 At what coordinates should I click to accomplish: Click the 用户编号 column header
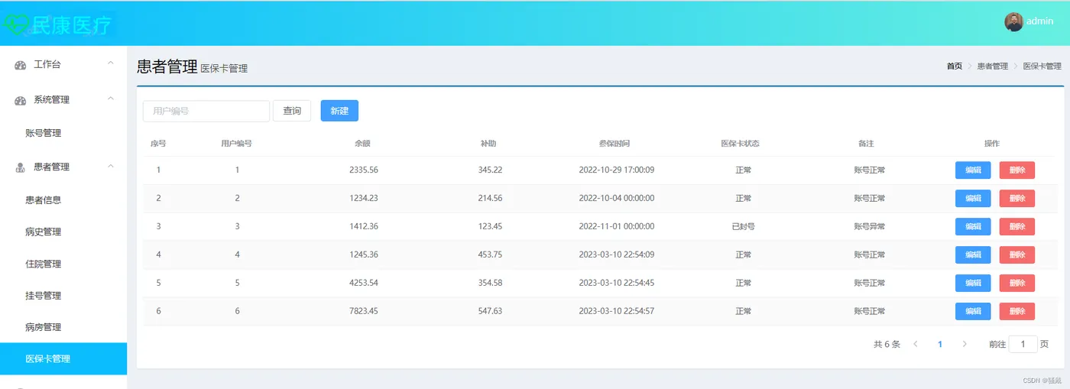[x=236, y=144]
